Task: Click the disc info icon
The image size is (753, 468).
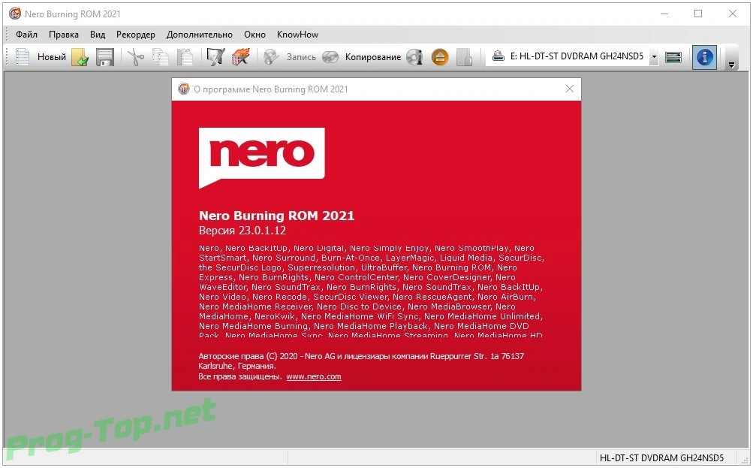Action: click(414, 56)
